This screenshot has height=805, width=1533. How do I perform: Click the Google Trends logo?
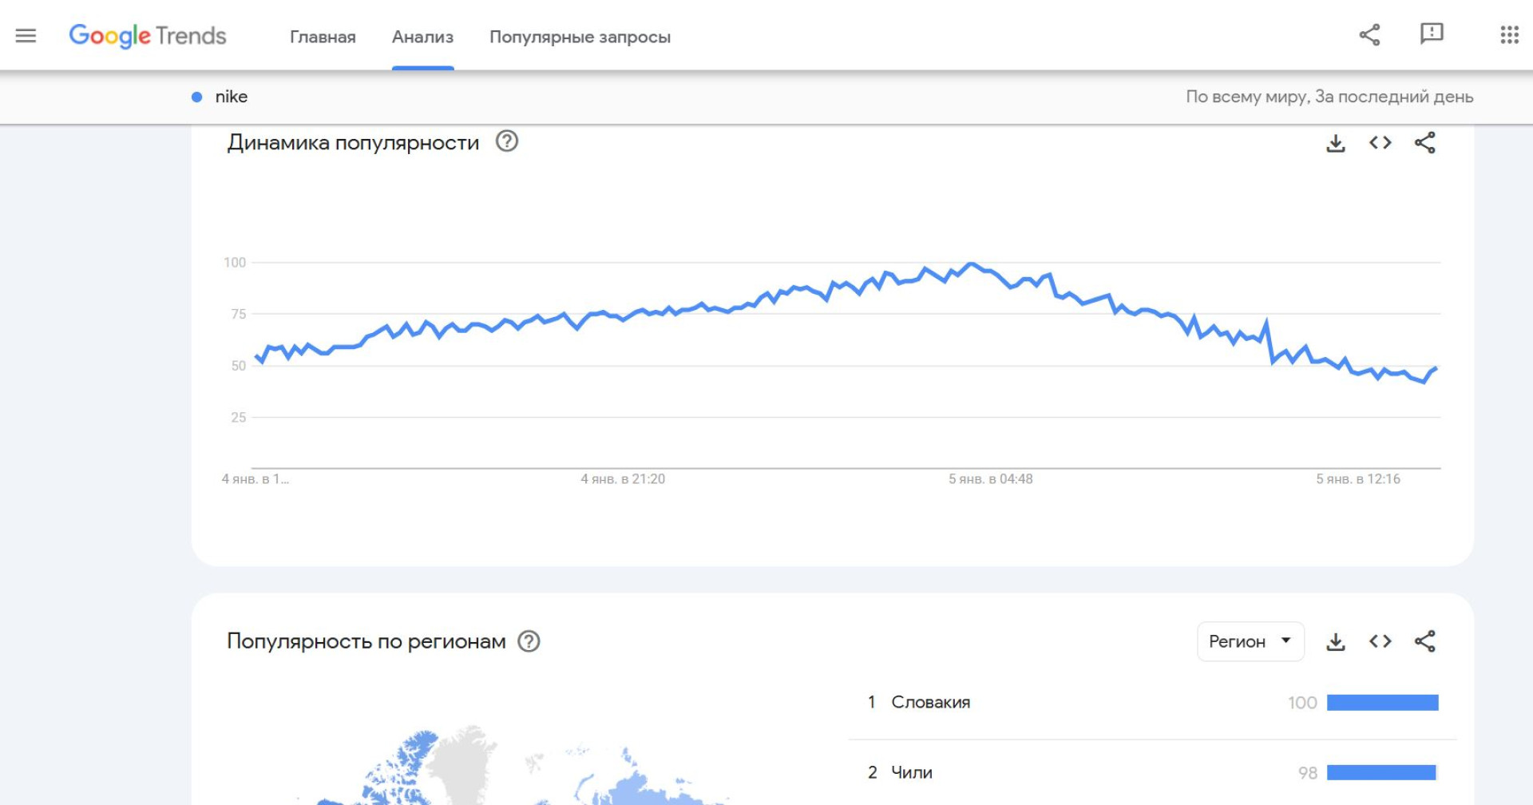(x=148, y=36)
